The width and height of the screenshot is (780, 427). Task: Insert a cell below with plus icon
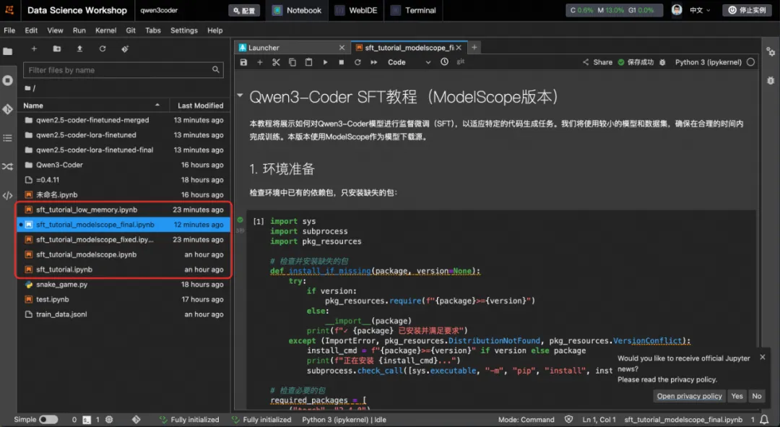260,62
